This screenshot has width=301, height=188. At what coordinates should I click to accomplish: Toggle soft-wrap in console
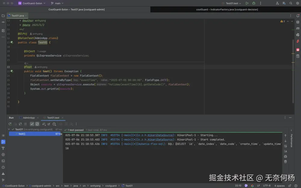coord(285,146)
